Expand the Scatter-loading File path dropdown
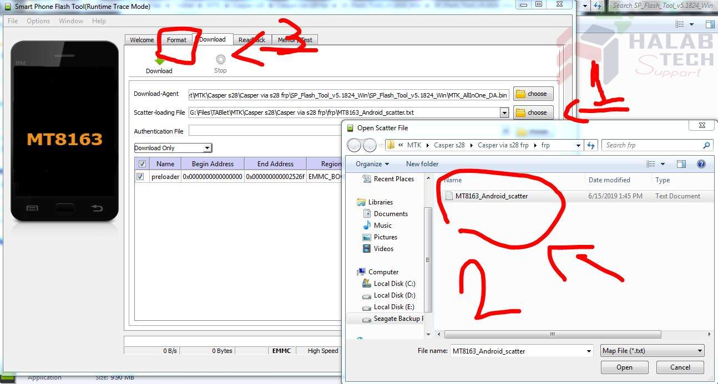The width and height of the screenshot is (718, 384). 504,112
